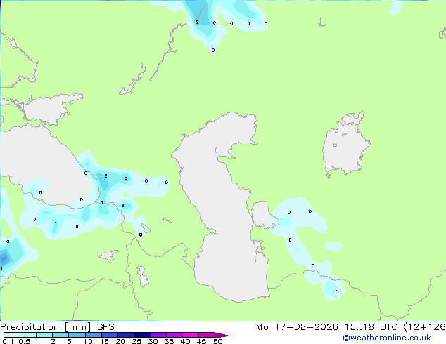Click the "50" legend scale label
The width and height of the screenshot is (446, 344).
tap(217, 341)
